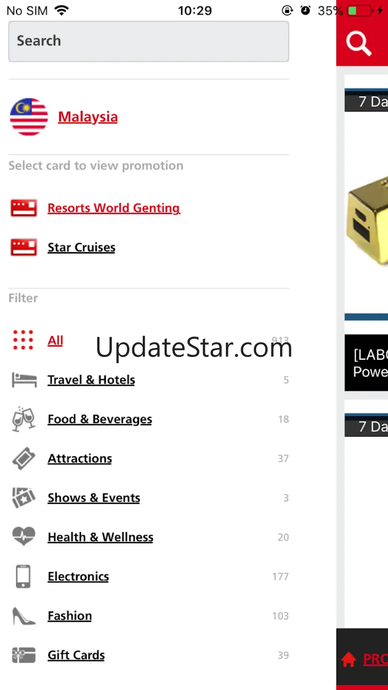Select the Malaysia flag icon
The image size is (388, 690).
coord(29,117)
